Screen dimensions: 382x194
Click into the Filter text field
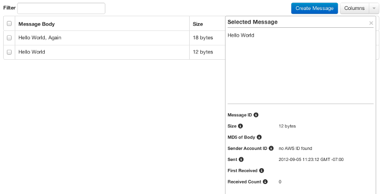[x=61, y=8]
